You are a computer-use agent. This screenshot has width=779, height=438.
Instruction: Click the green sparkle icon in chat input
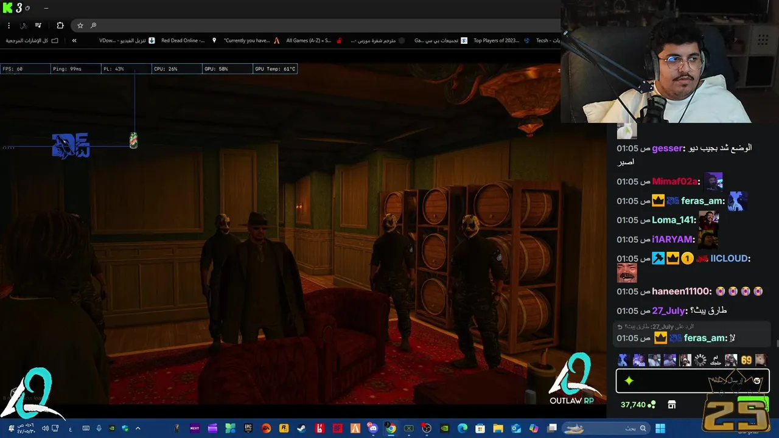(x=629, y=381)
